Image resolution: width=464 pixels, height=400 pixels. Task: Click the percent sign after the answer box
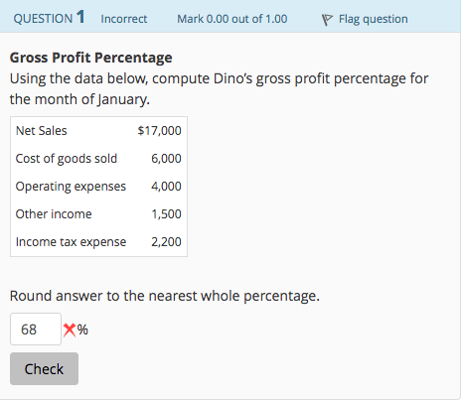(82, 330)
